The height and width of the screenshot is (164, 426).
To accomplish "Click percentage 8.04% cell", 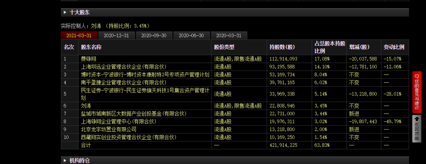I will (321, 75).
